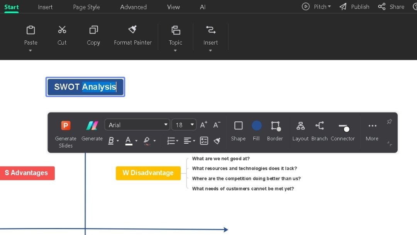Viewport: 417px width, 235px height.
Task: Select the W Disadvantage node
Action: click(148, 173)
